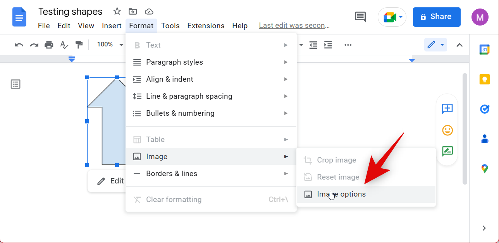
Task: Click the undo arrow icon
Action: tap(19, 45)
